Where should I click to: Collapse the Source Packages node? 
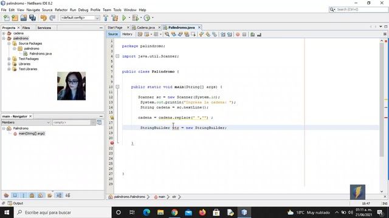coord(9,44)
